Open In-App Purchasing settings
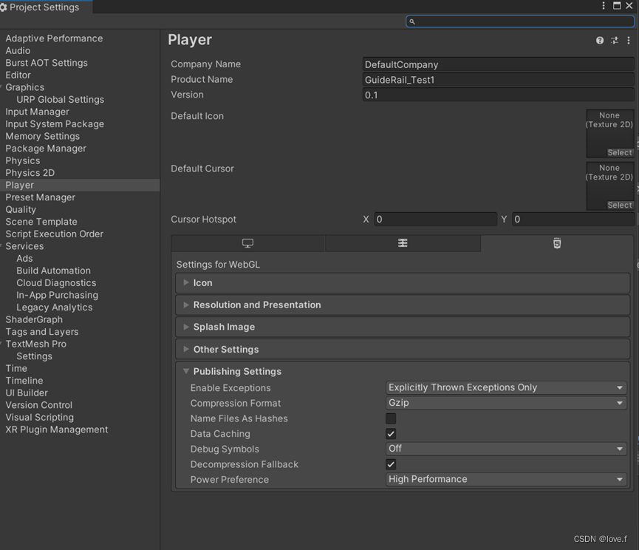Image resolution: width=639 pixels, height=550 pixels. [57, 295]
